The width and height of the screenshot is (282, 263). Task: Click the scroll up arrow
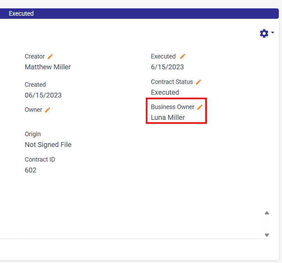(x=267, y=213)
